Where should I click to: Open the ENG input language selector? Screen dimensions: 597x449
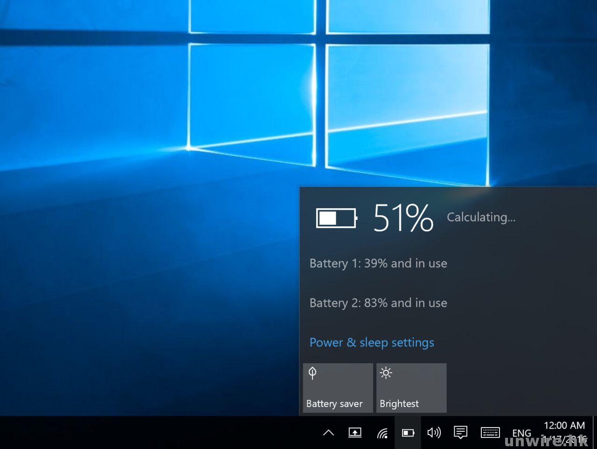coord(521,433)
